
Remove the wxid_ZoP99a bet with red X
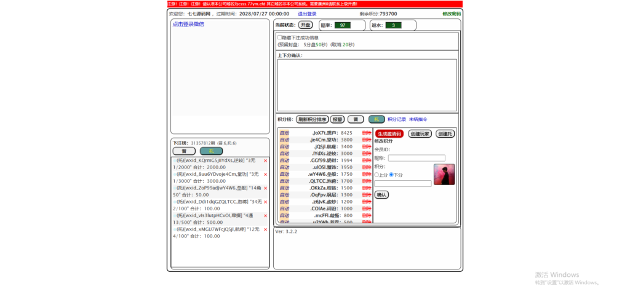[x=265, y=188]
